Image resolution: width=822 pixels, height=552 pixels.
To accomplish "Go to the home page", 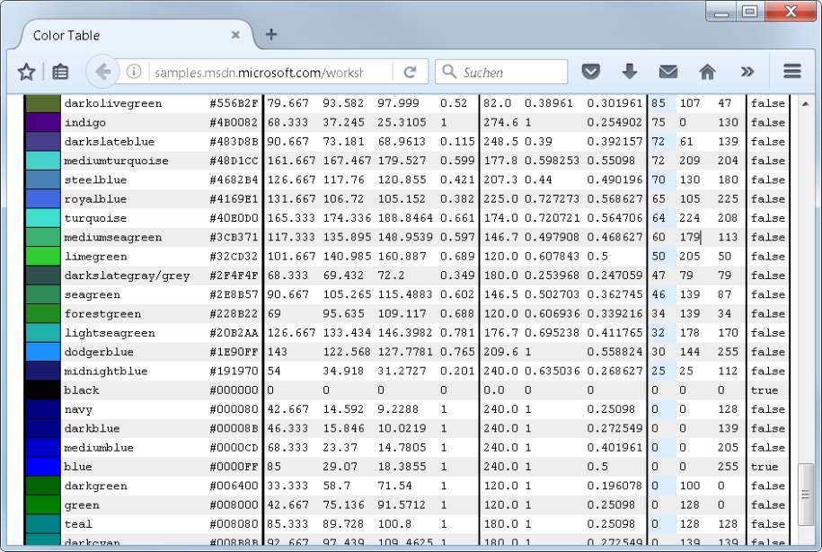I will coord(707,72).
